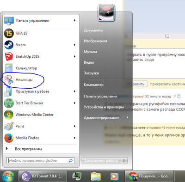Click the send comment button on webpage
Viewport: 185px width, 182px height.
[x=136, y=84]
